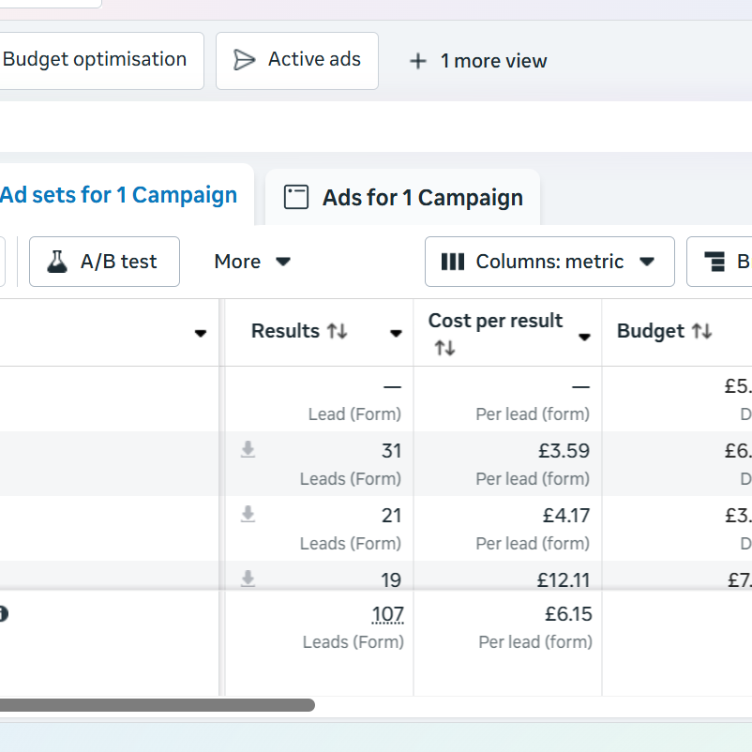Open the Cost per result column options caret
This screenshot has height=752, width=752.
click(584, 337)
